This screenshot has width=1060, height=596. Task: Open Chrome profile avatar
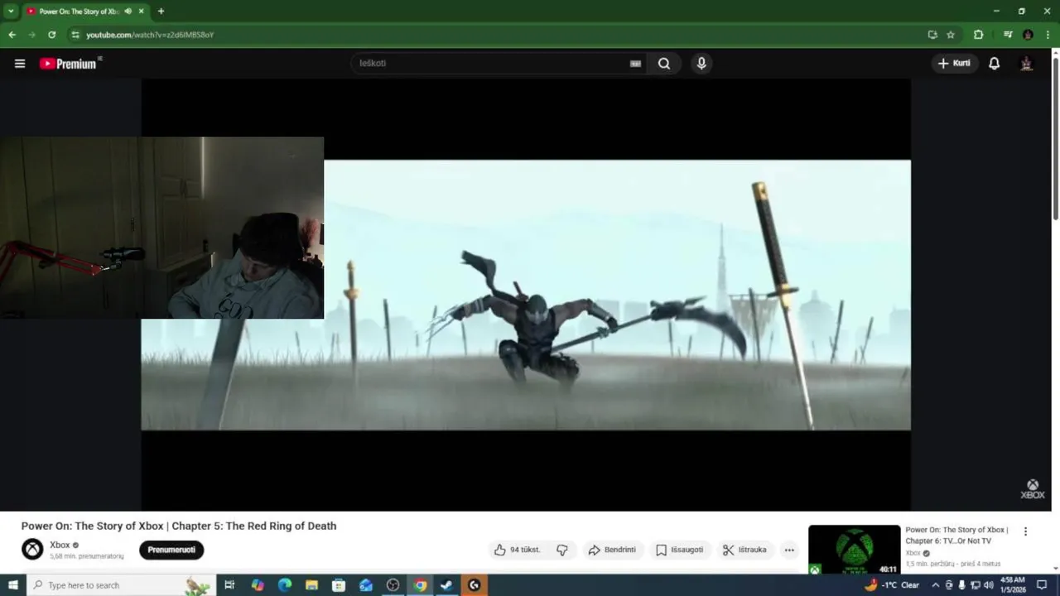tap(1028, 35)
